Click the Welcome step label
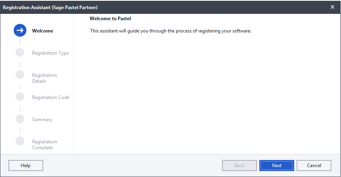Screen dimensions: 341x177 (43, 31)
